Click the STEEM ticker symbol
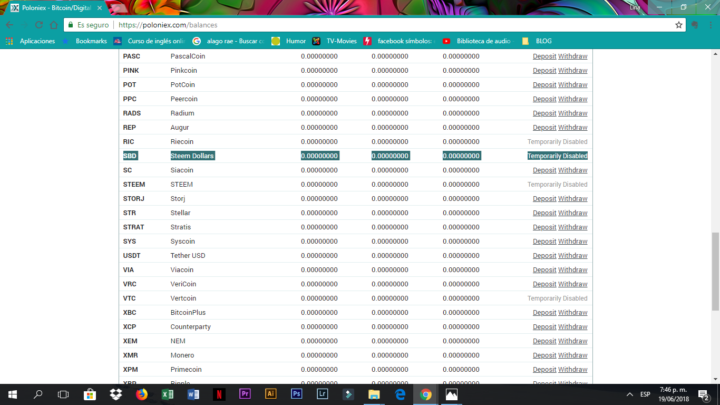 tap(134, 185)
